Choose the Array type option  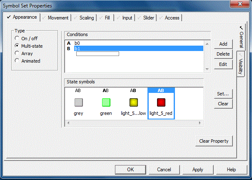point(17,54)
